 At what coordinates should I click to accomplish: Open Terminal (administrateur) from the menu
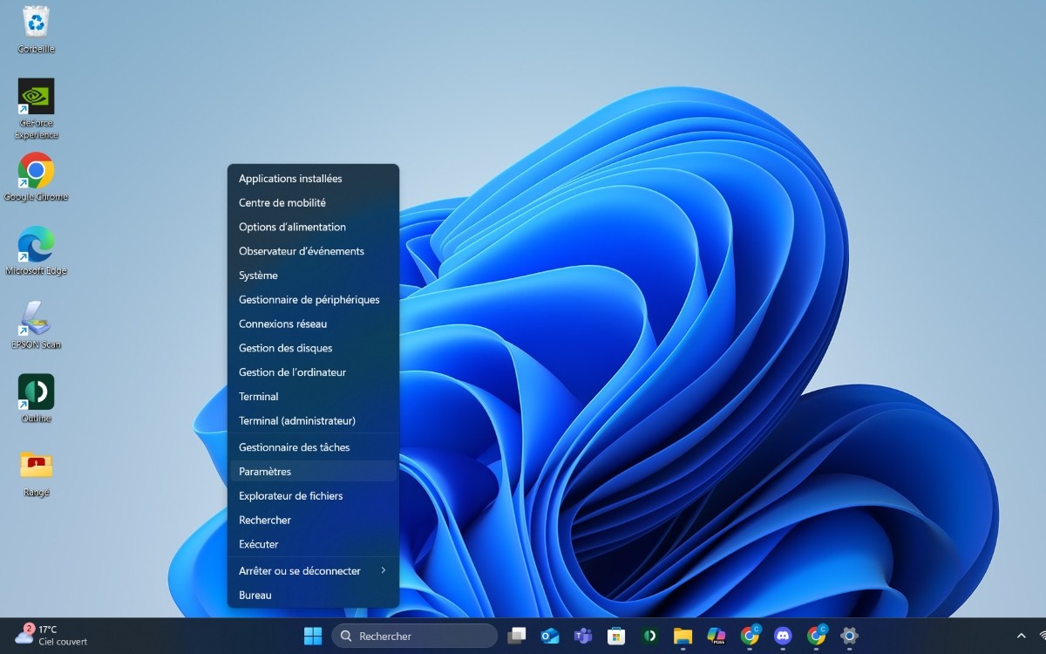tap(297, 420)
